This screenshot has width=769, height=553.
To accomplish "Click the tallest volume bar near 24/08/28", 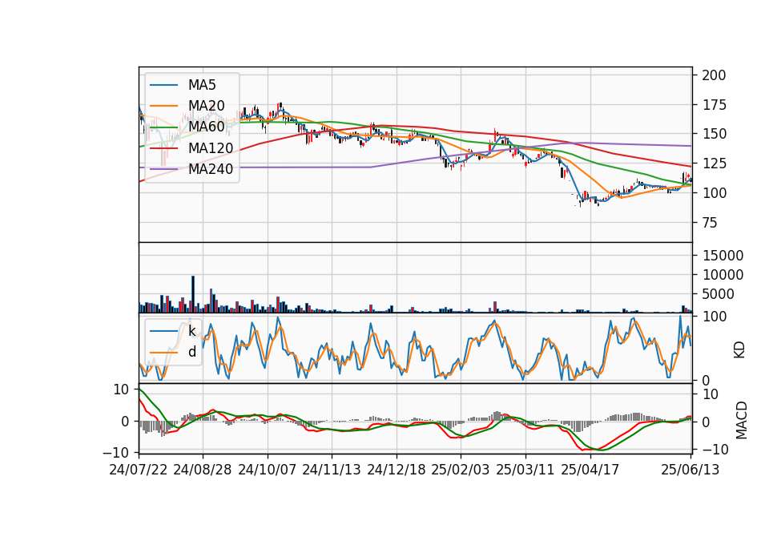I will click(x=193, y=294).
